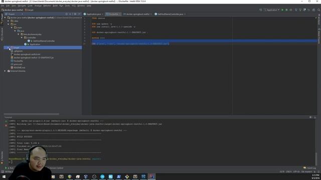Collapse the src folder arrow
This screenshot has width=321, height=180.
[x=9, y=24]
